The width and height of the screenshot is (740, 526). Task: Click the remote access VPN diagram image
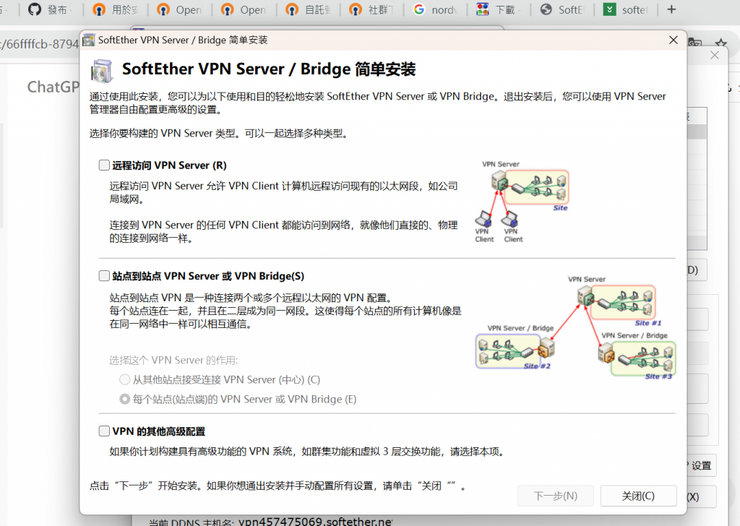[x=522, y=202]
